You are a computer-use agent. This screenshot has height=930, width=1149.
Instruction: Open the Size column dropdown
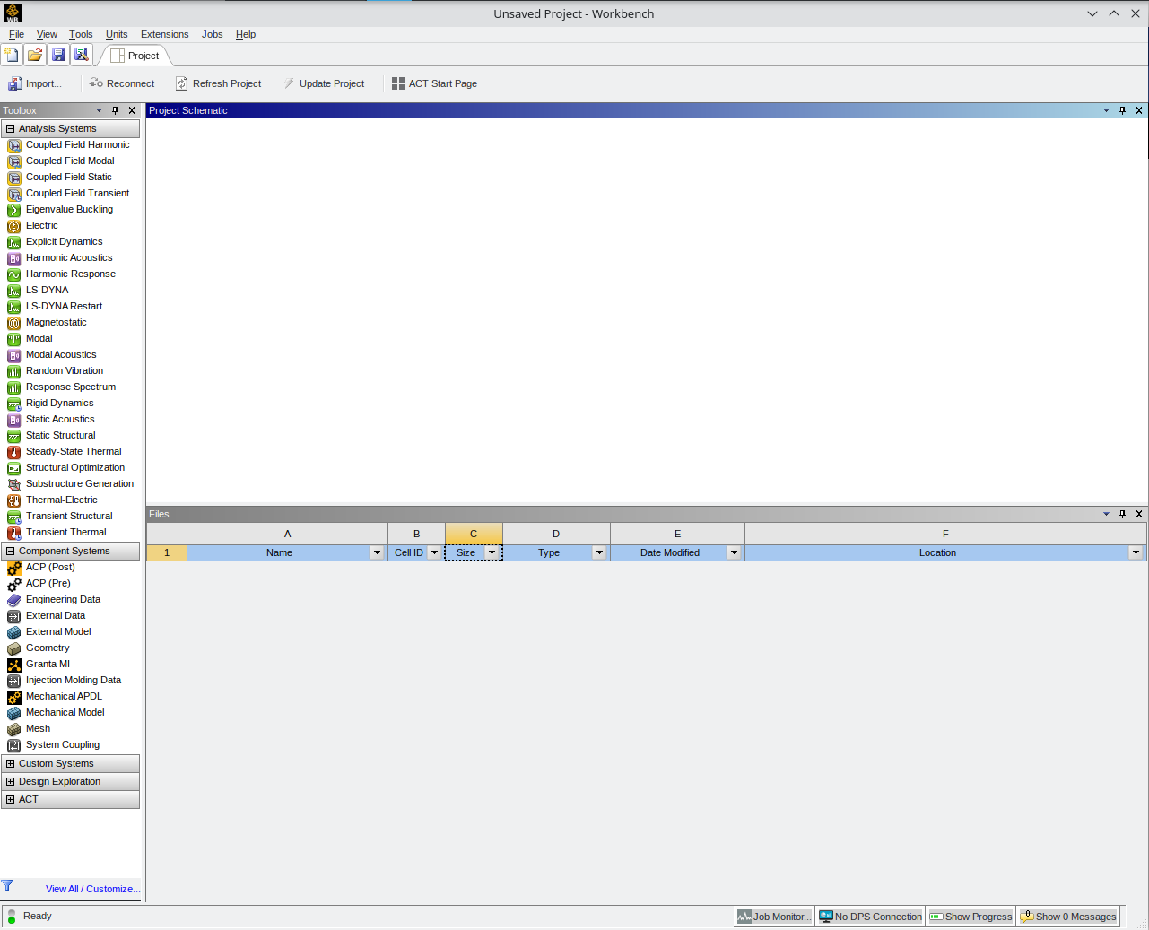pyautogui.click(x=492, y=553)
